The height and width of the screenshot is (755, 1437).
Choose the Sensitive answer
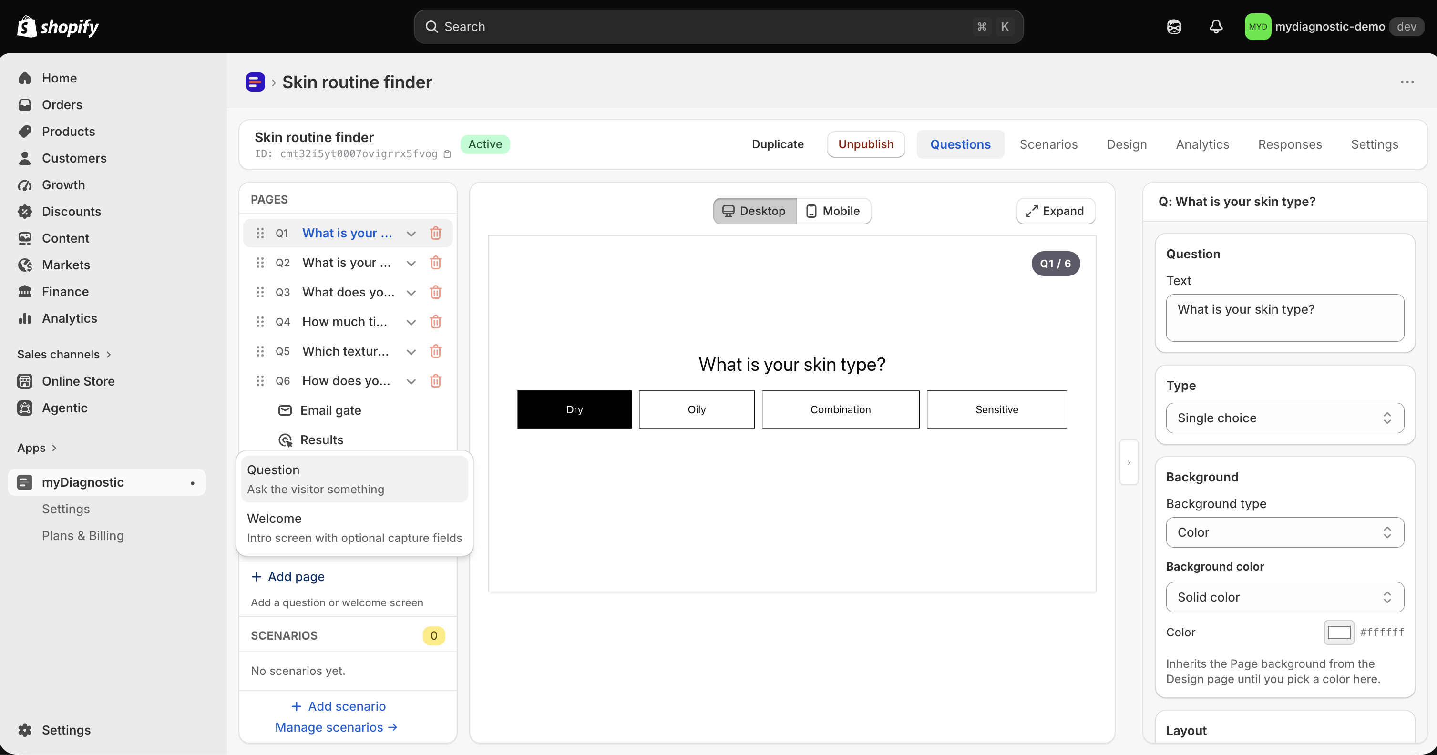point(997,409)
